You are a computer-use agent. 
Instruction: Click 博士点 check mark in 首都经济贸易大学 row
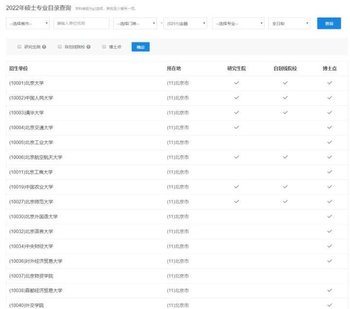tap(329, 290)
